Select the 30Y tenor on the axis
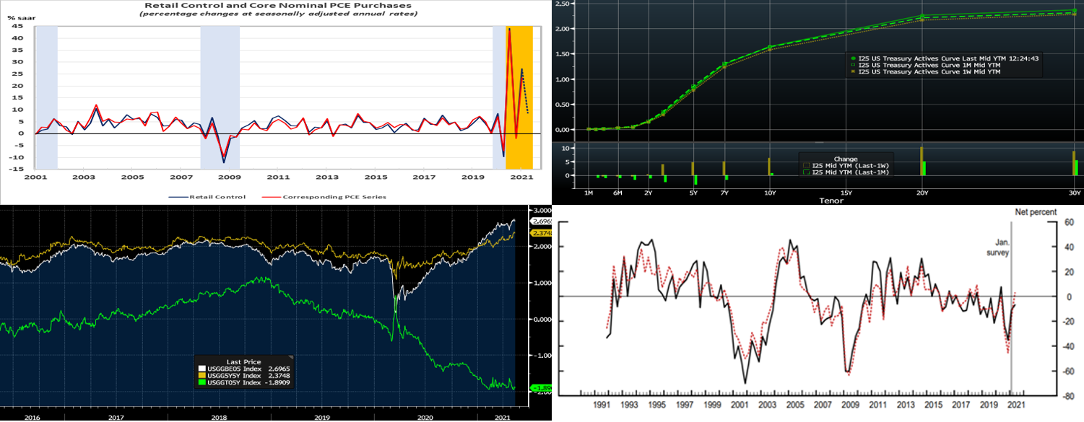This screenshot has width=1084, height=422. tap(1074, 193)
